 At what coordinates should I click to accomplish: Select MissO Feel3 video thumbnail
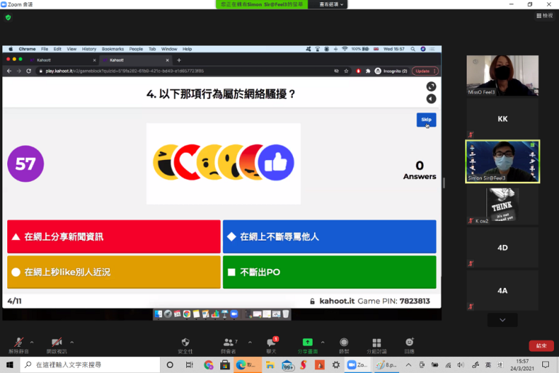(x=502, y=75)
